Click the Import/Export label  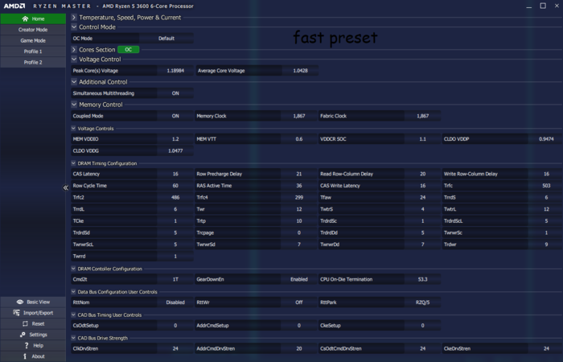(x=38, y=313)
